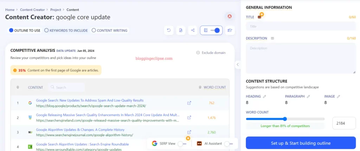Collapse the right panel with chevron arrow
Image resolution: width=360 pixels, height=151 pixels.
tap(238, 65)
